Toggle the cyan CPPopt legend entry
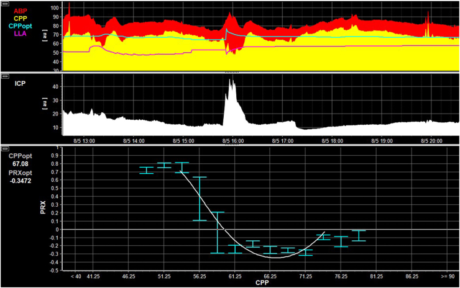 tap(27, 27)
